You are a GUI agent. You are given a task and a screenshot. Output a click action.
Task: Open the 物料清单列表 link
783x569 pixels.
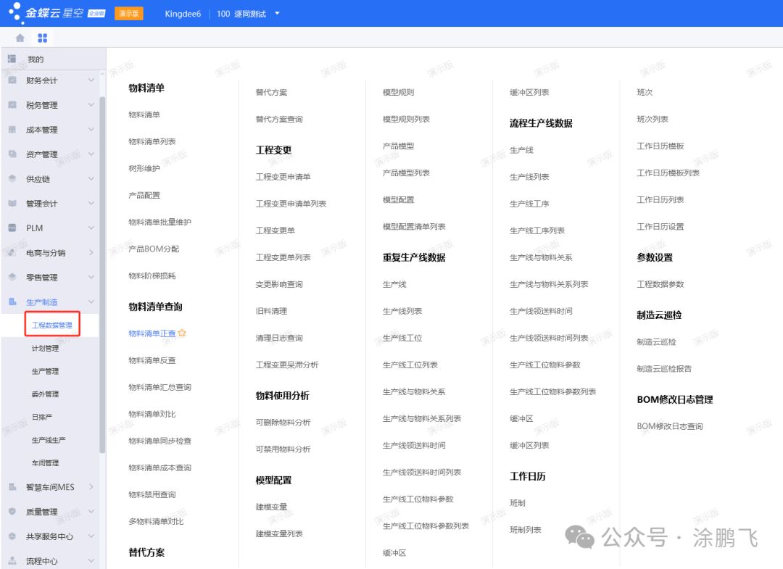click(152, 141)
